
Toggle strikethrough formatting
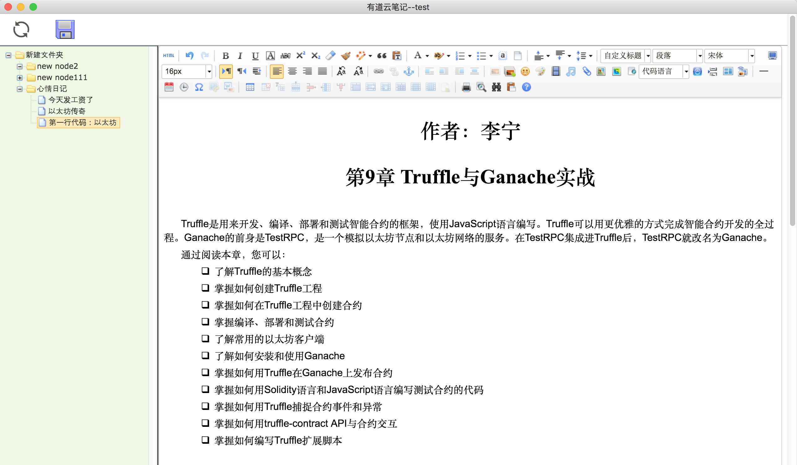(285, 56)
